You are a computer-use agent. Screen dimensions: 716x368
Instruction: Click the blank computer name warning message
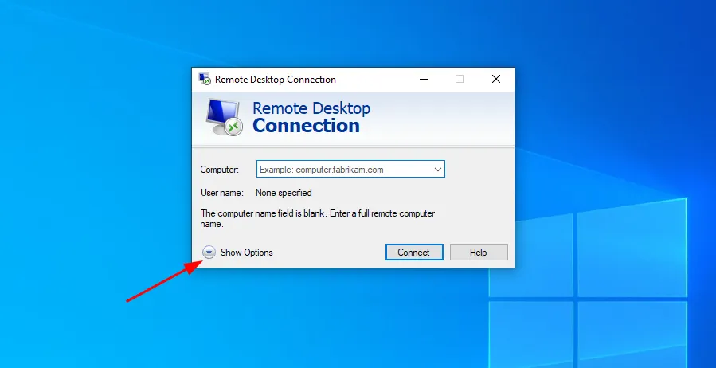(317, 219)
